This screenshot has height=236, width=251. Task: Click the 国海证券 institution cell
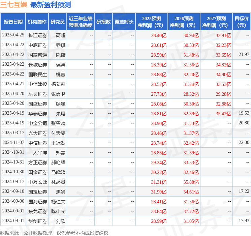(x=38, y=202)
